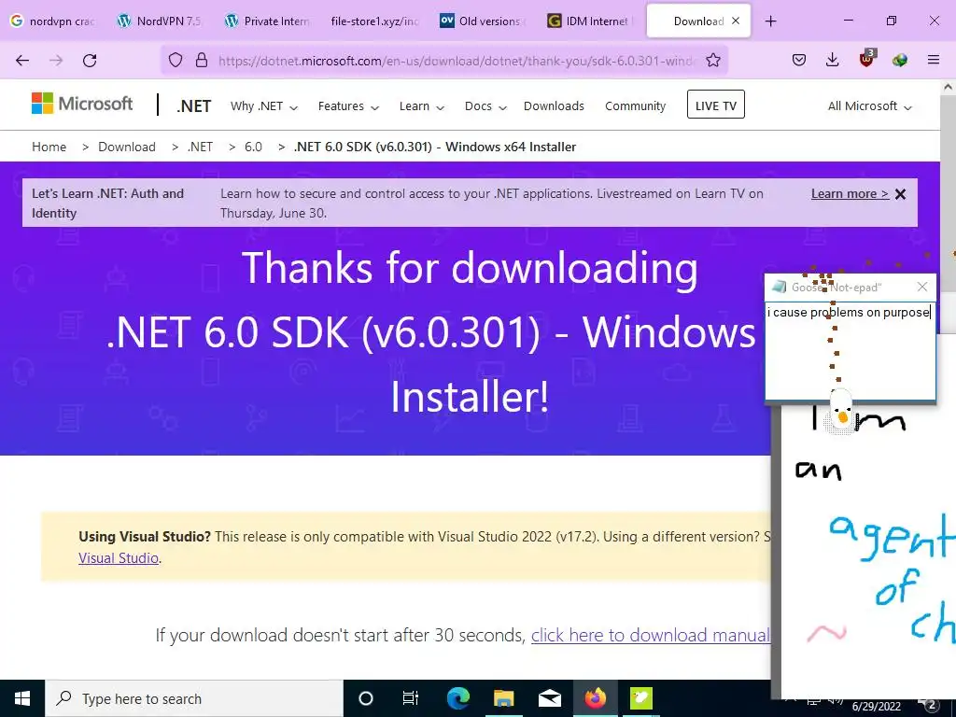
Task: Open the green goose app on the taskbar
Action: pos(640,698)
